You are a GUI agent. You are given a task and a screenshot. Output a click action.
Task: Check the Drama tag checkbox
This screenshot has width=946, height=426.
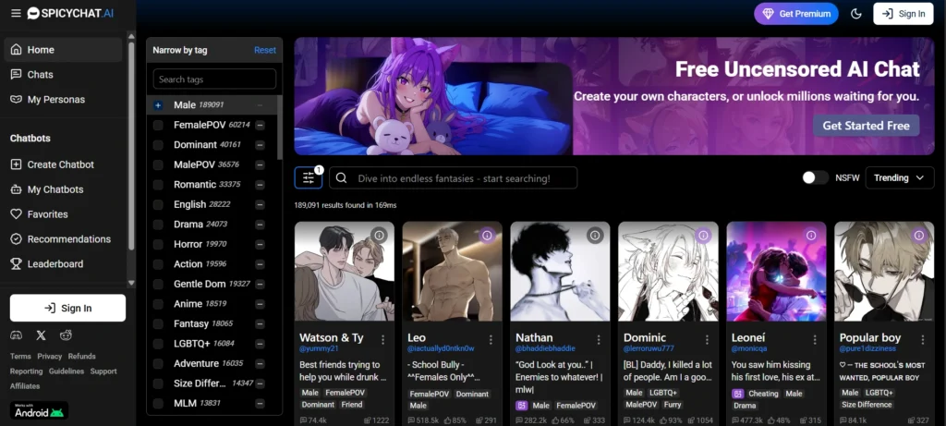point(158,225)
